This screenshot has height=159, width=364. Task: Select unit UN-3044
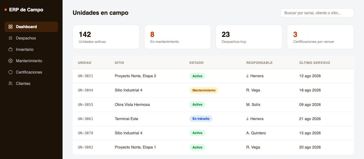tap(86, 90)
